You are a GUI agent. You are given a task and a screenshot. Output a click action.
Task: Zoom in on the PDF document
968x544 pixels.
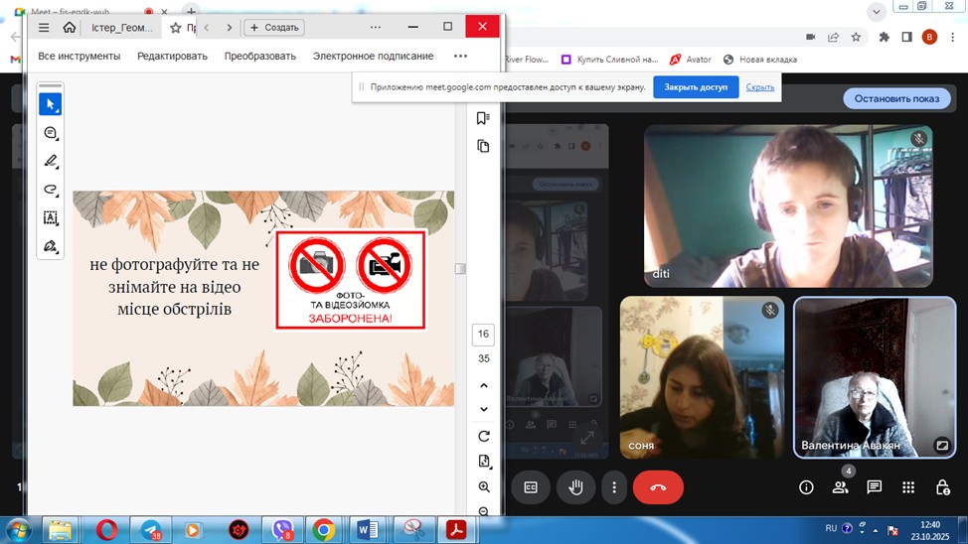[484, 487]
